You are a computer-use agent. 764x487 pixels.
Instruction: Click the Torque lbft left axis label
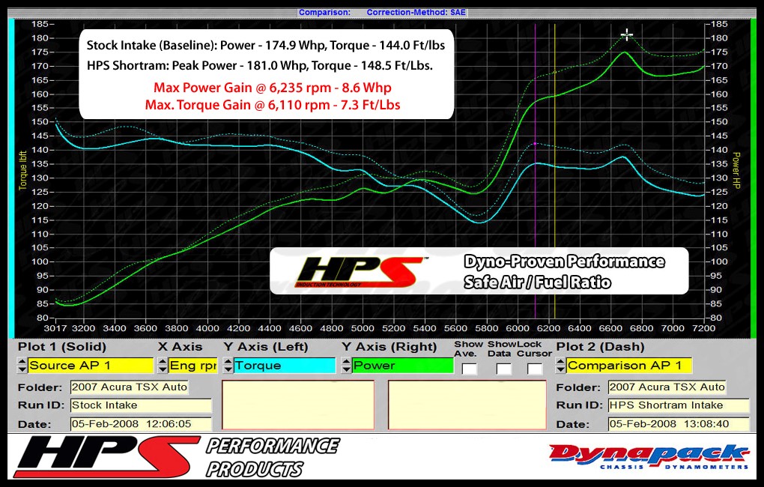(22, 170)
